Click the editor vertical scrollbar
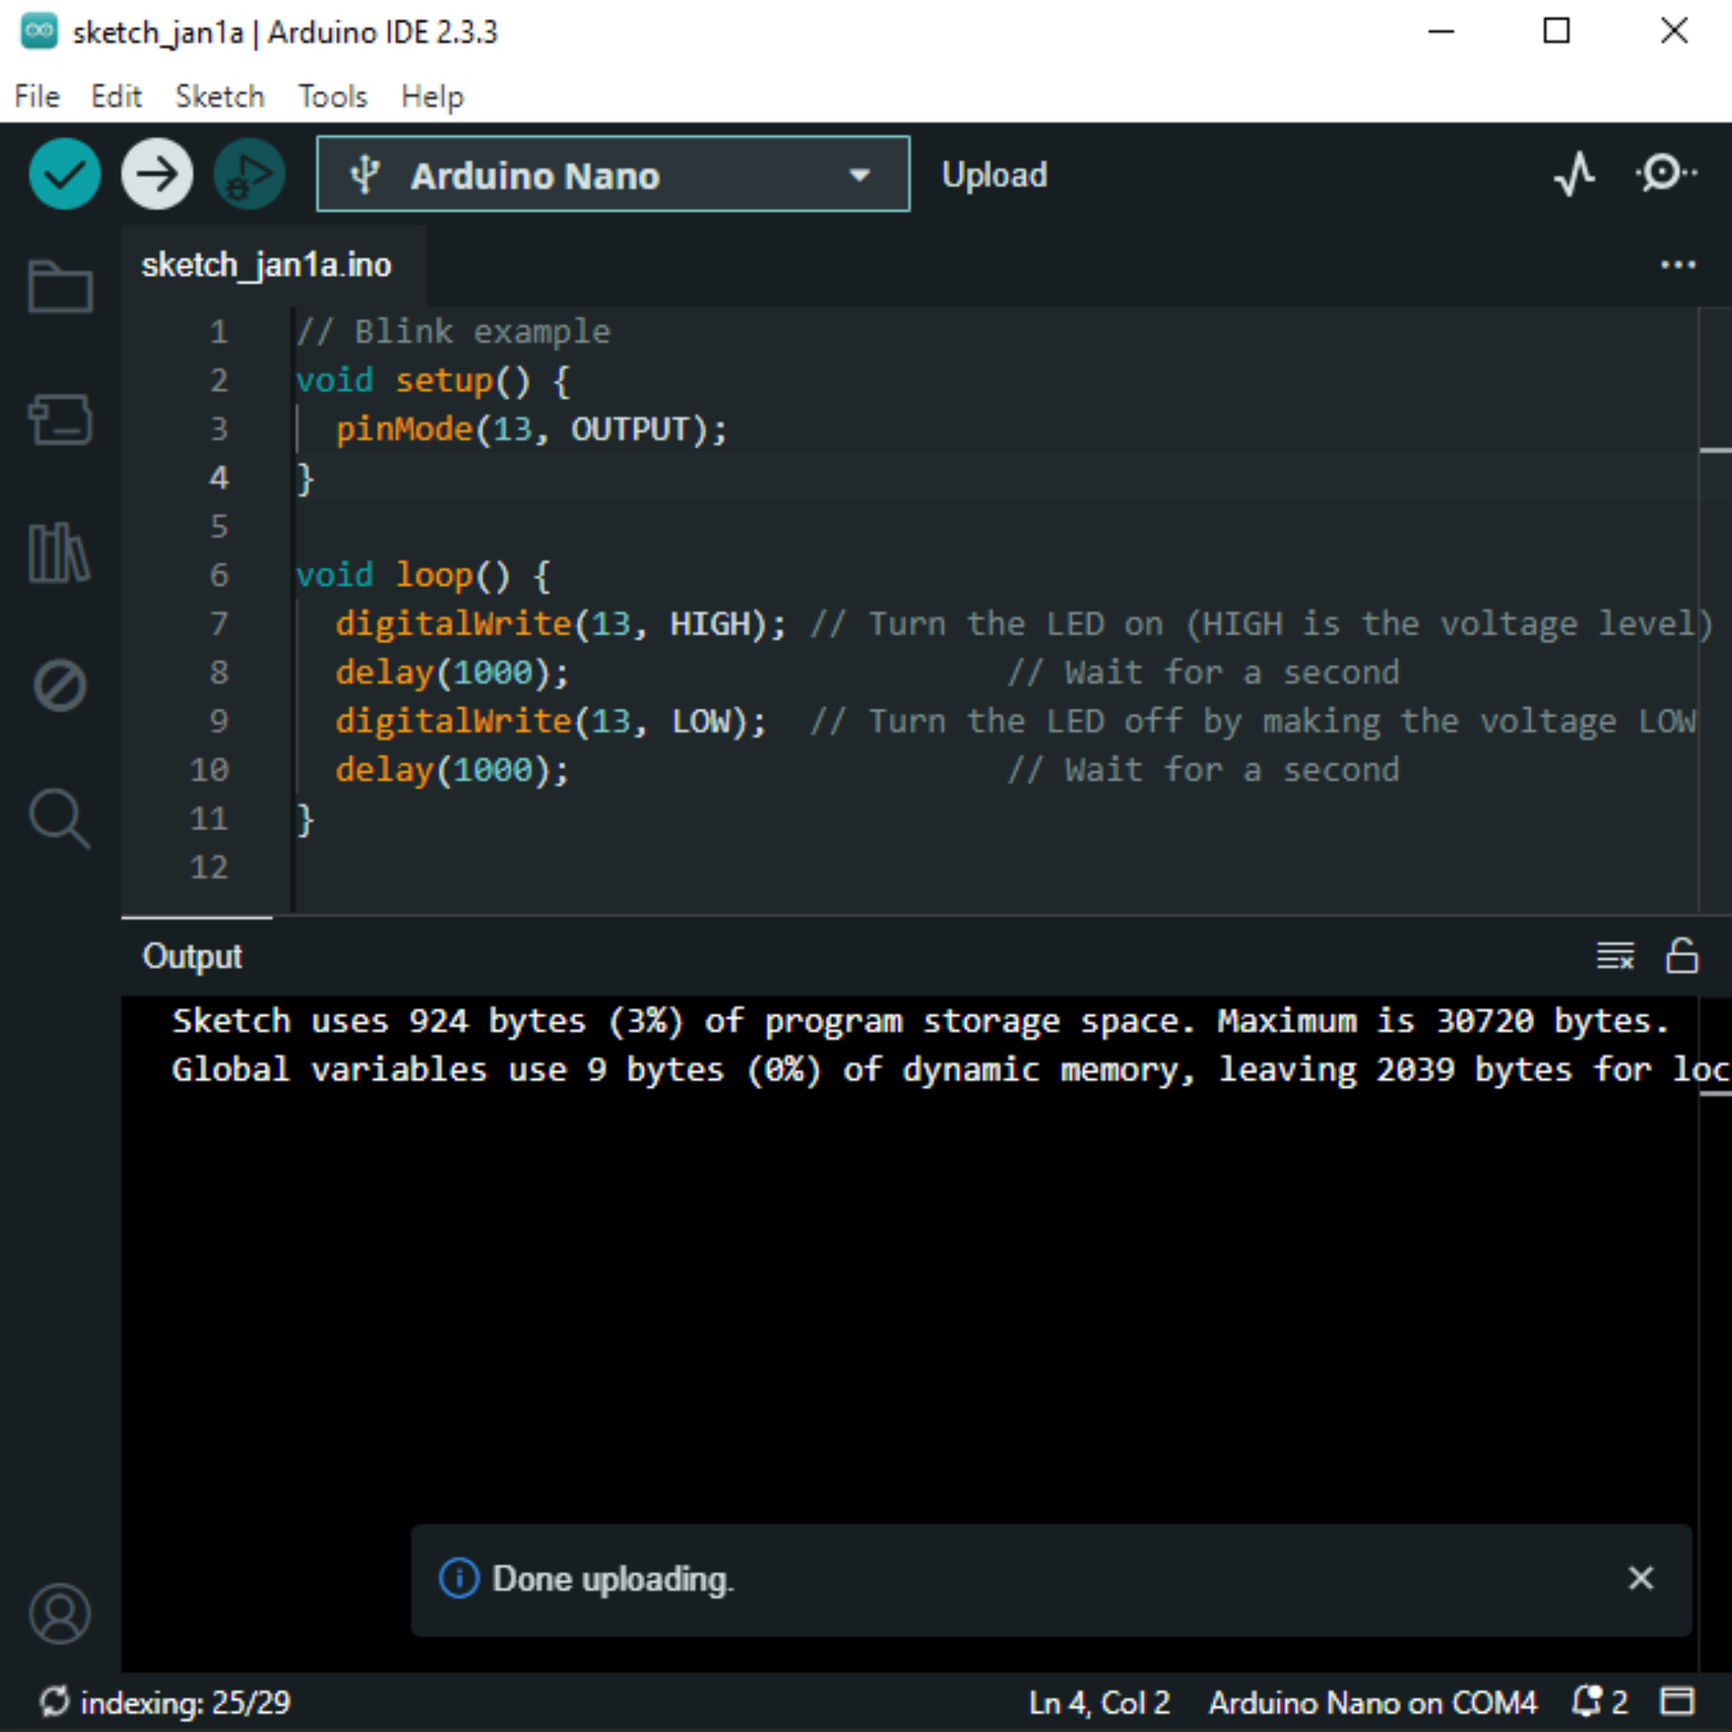 coord(1715,610)
